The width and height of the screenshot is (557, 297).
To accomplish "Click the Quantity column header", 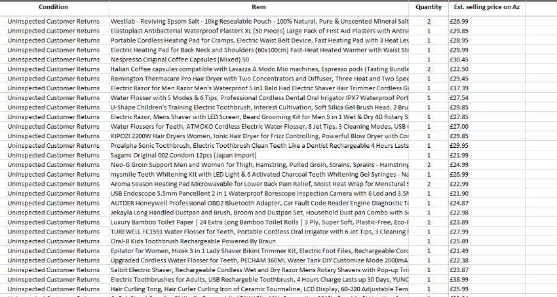I will point(429,7).
